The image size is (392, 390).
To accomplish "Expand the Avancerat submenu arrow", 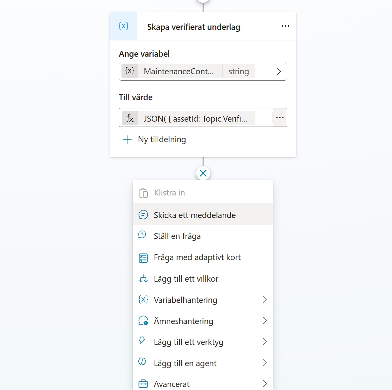I will (x=265, y=383).
